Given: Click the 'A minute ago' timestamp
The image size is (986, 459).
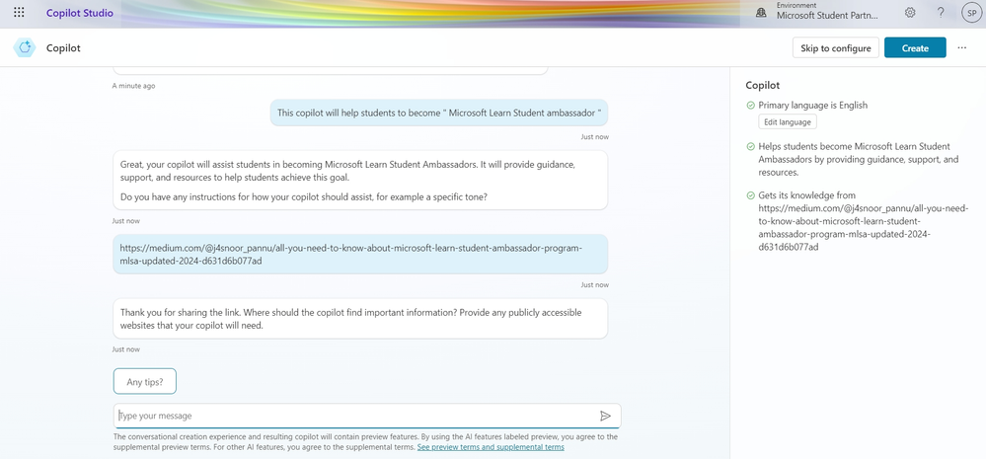Looking at the screenshot, I should (x=133, y=86).
